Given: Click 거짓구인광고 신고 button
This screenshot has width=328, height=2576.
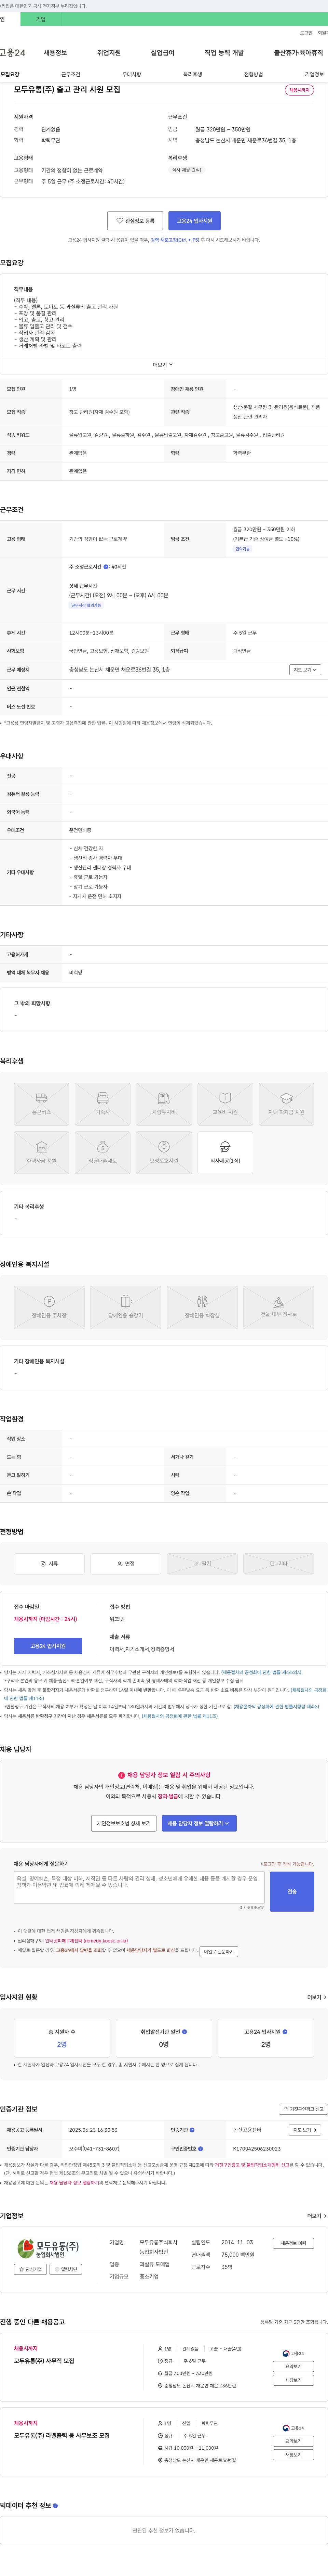Looking at the screenshot, I should pyautogui.click(x=303, y=2109).
